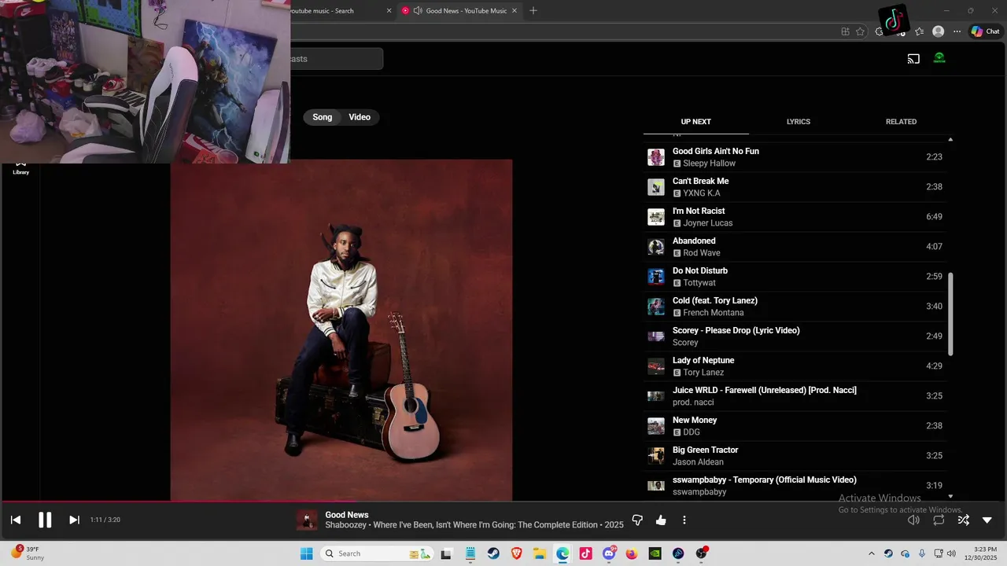Click the New Money queue thumbnail
1007x566 pixels.
point(656,426)
